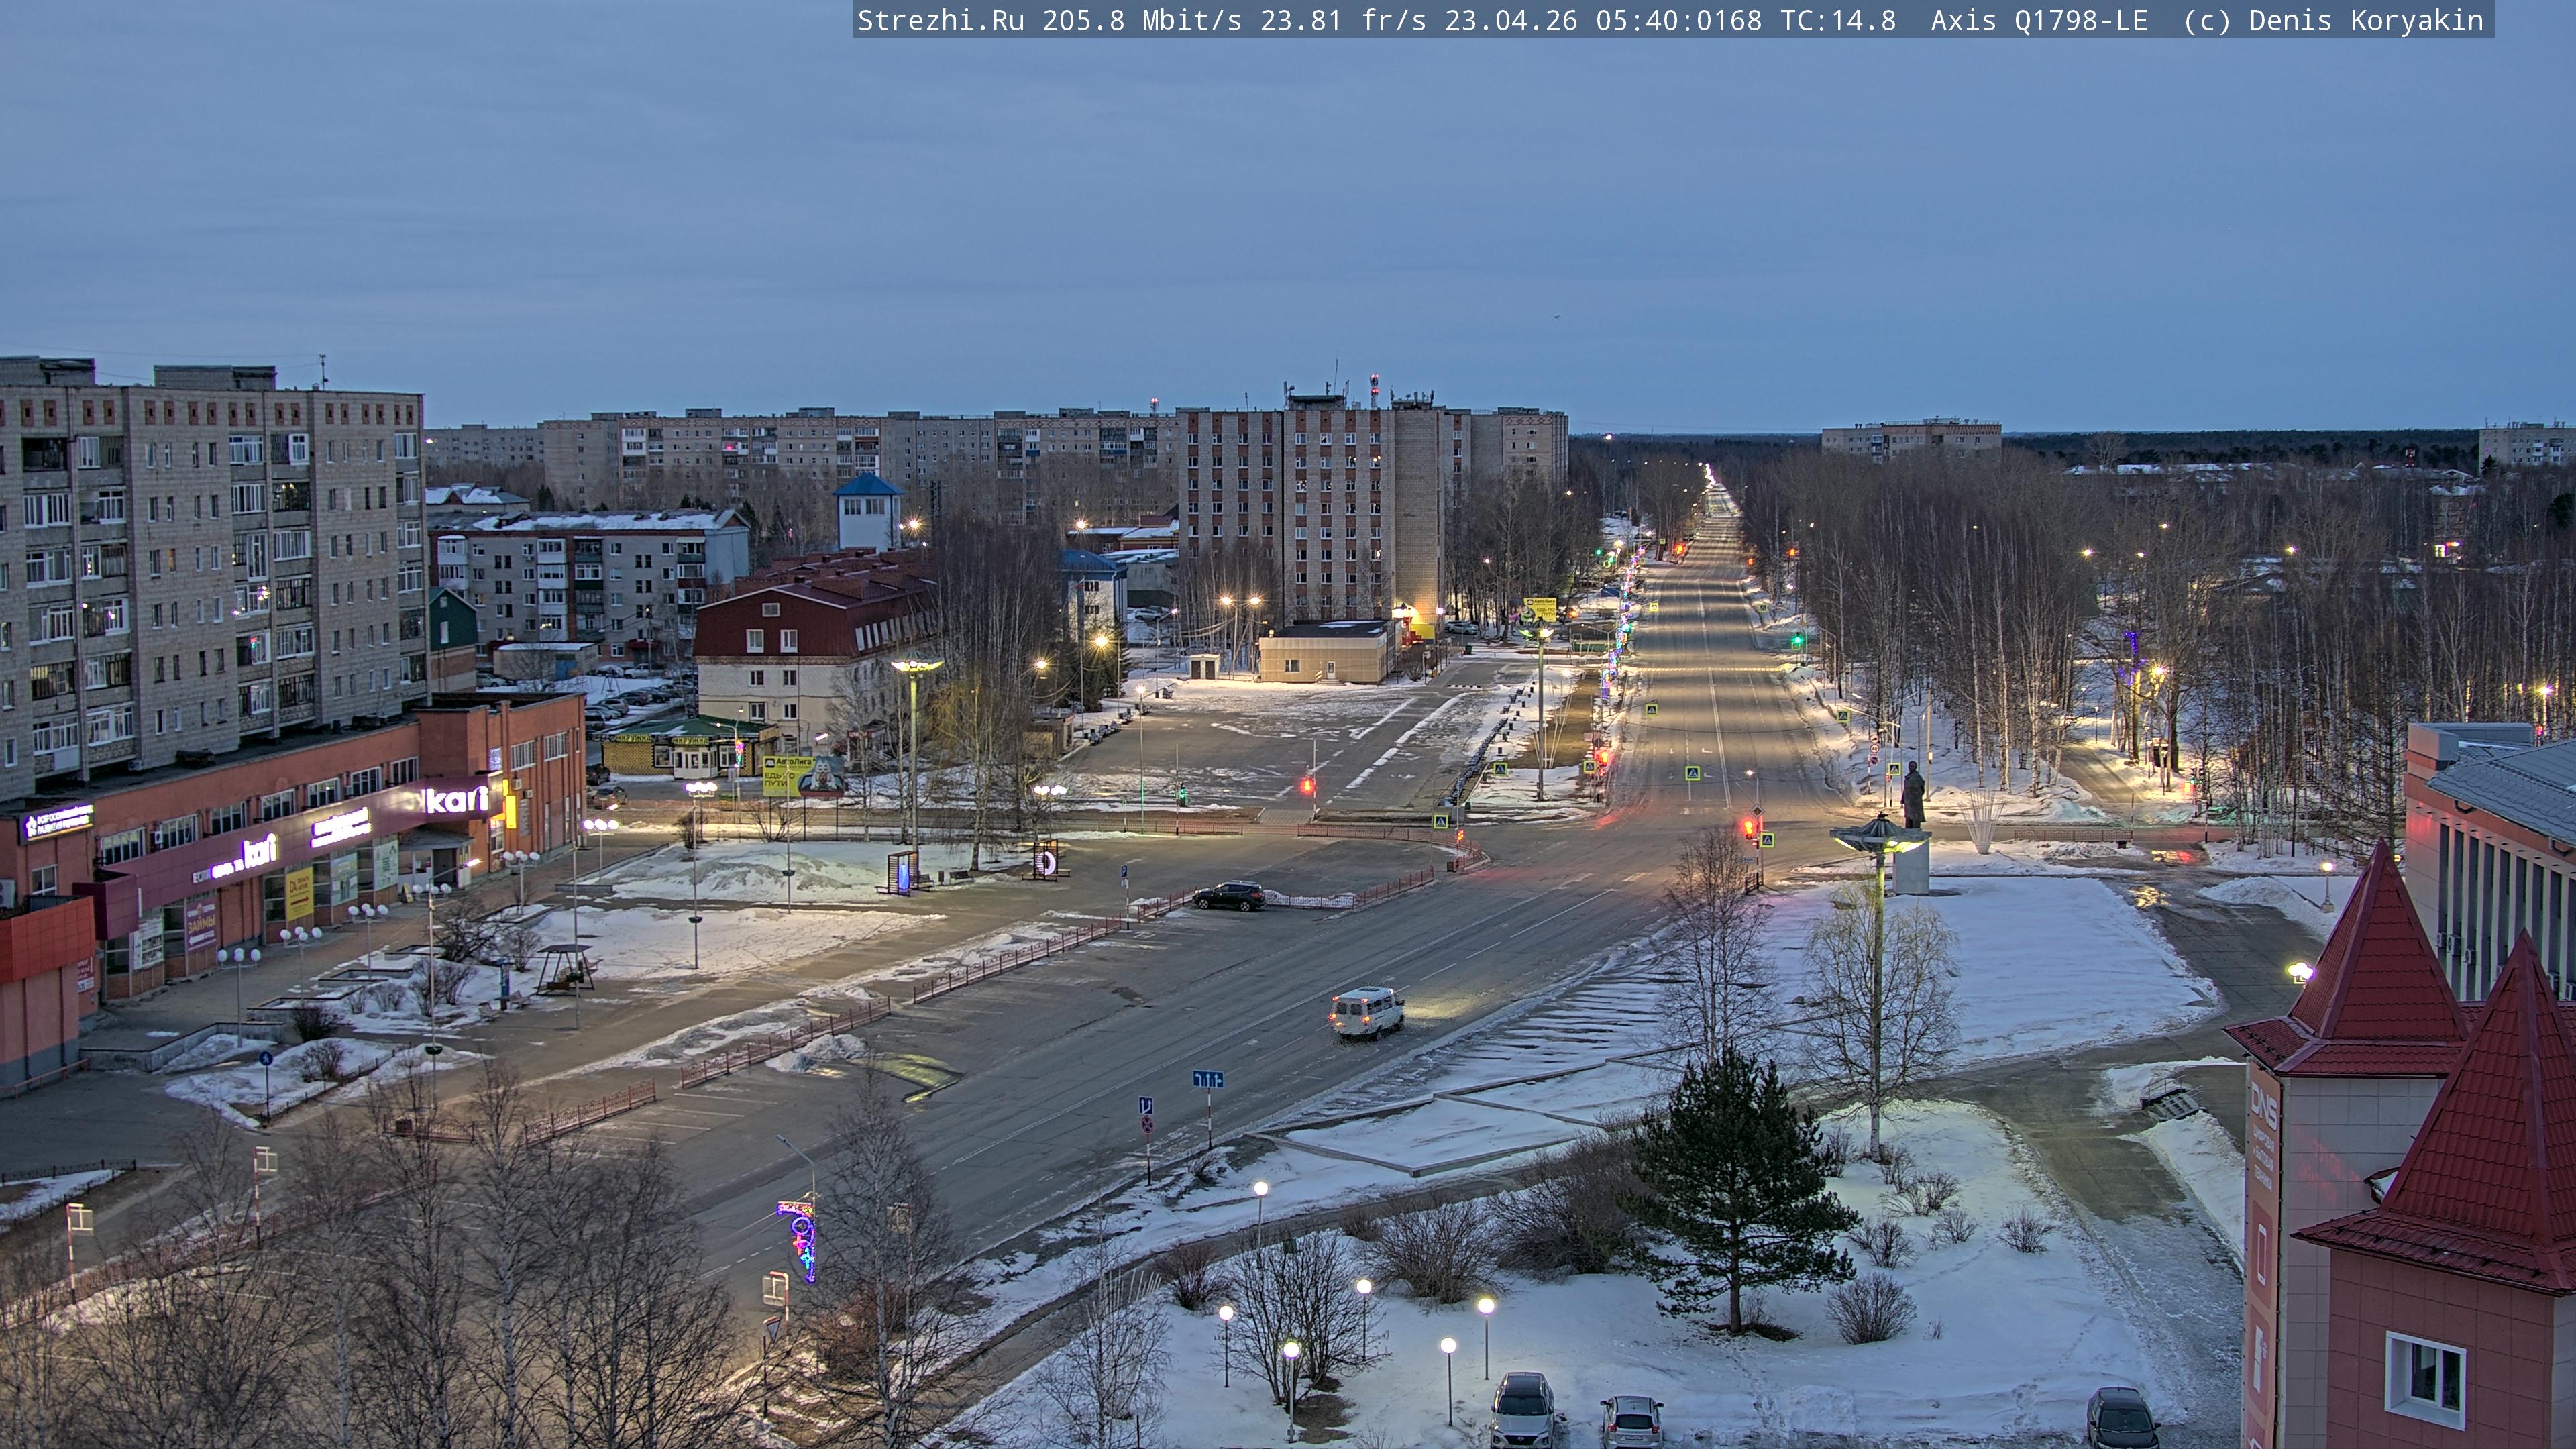Click the TC:14.8 temperature reading

point(1838,20)
